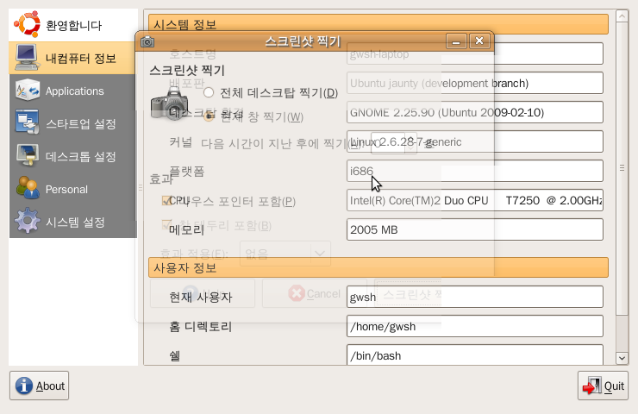Close the 스크린샷 찍기 dialog

click(x=479, y=41)
